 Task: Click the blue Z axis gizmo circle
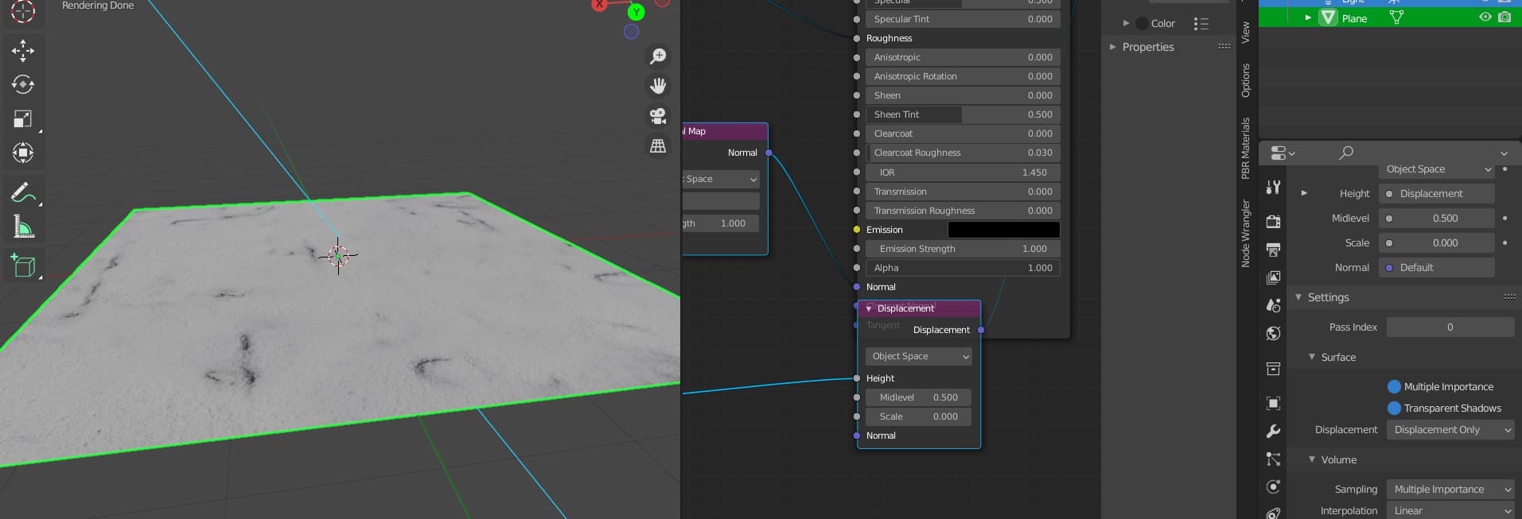[632, 32]
